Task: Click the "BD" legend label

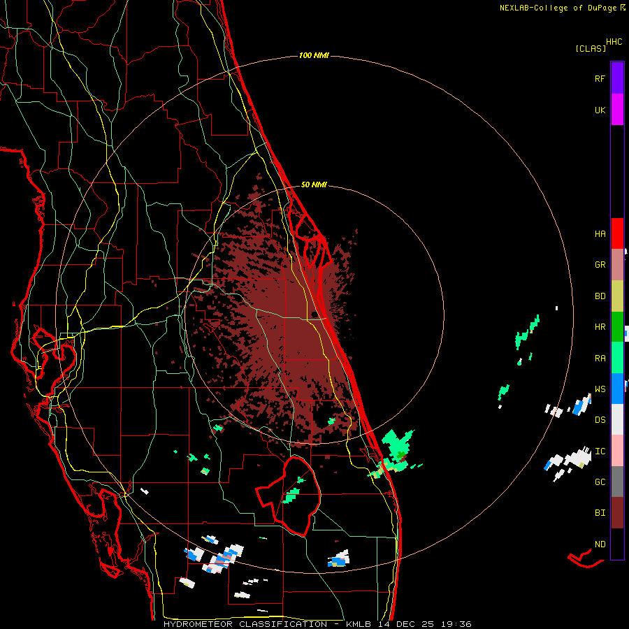Action: [x=600, y=296]
